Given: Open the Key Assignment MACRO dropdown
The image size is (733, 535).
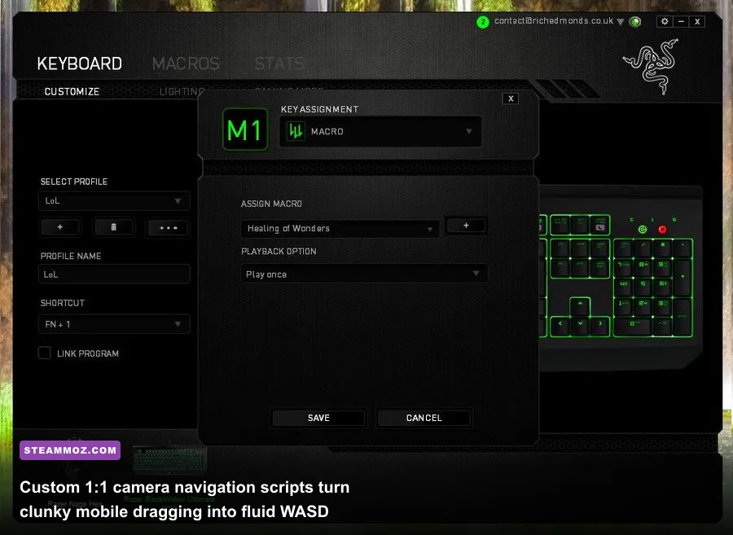Looking at the screenshot, I should tap(380, 132).
